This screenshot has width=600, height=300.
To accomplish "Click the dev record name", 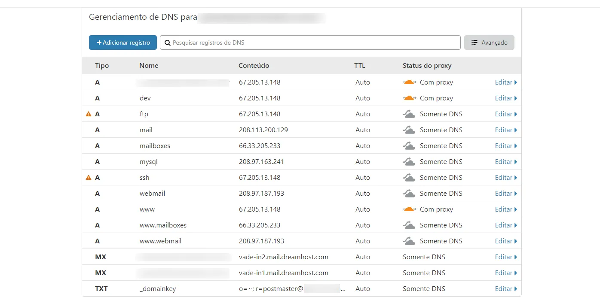I will click(145, 98).
